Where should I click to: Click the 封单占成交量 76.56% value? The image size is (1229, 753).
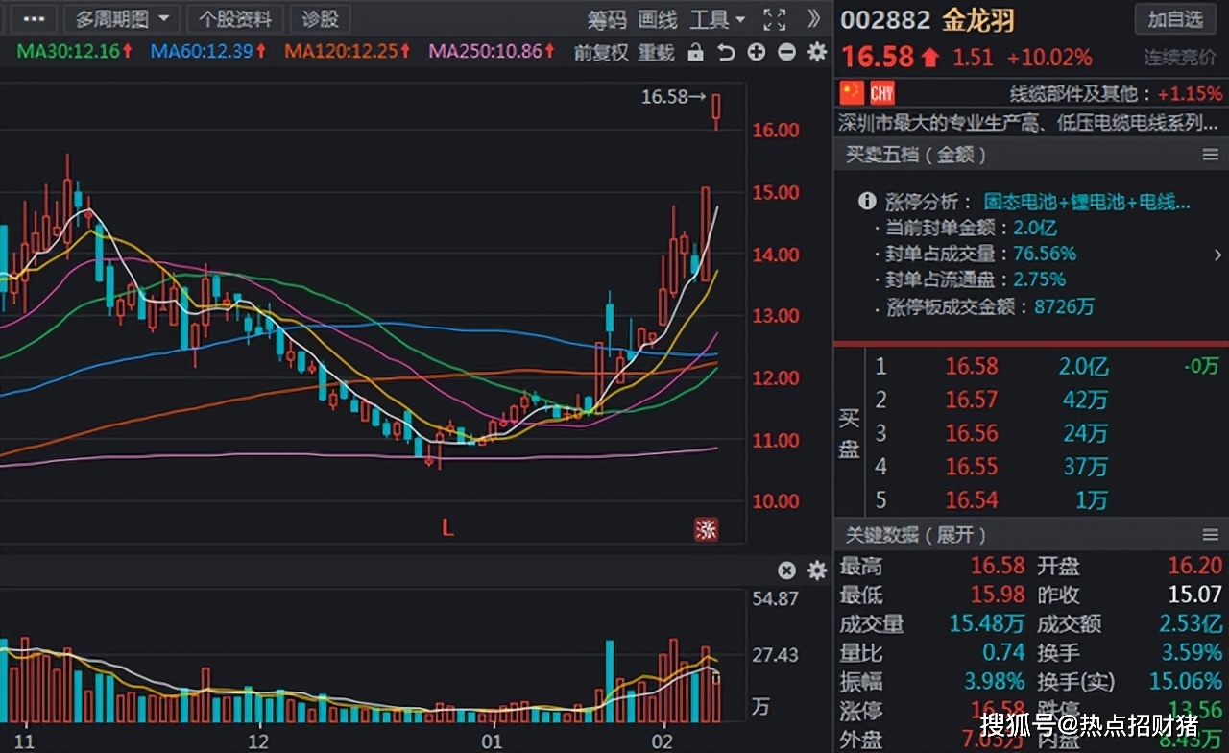point(1043,254)
